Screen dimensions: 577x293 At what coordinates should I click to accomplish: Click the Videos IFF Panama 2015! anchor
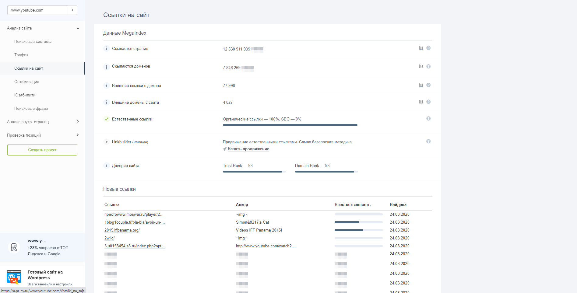(259, 230)
